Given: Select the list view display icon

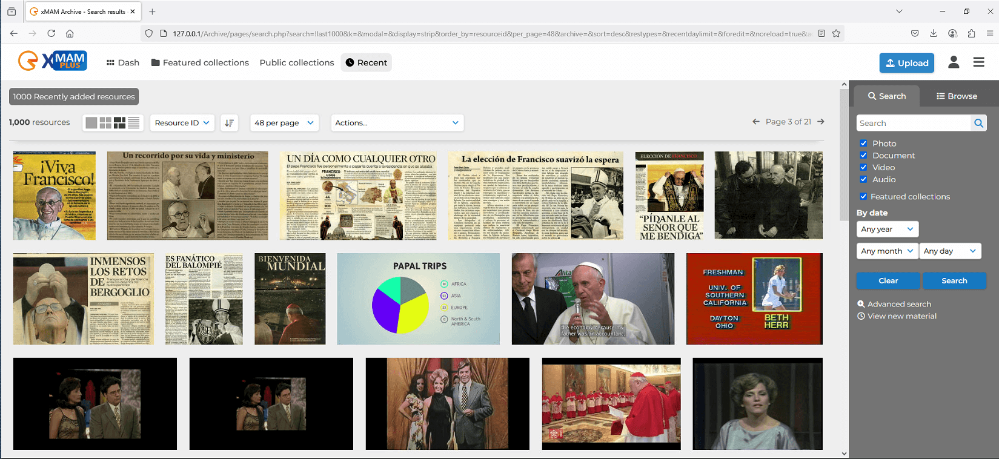Looking at the screenshot, I should coord(134,123).
